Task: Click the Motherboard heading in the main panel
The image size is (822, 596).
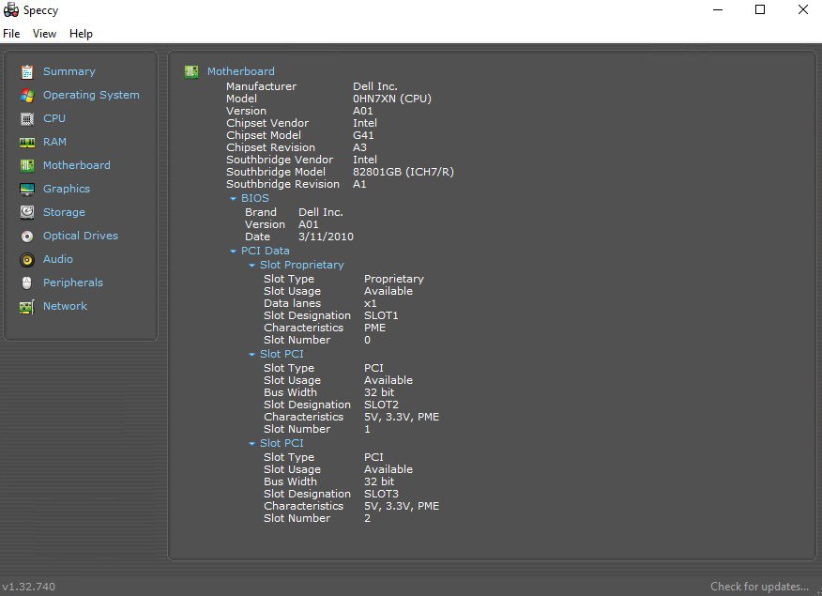Action: point(240,71)
